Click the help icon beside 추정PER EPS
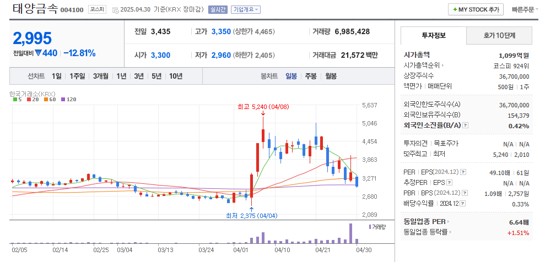Screen dimensions: 556x262 pos(449,183)
